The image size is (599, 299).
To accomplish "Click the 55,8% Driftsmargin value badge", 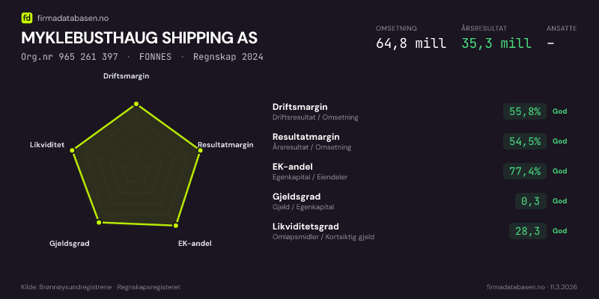I will click(x=525, y=111).
